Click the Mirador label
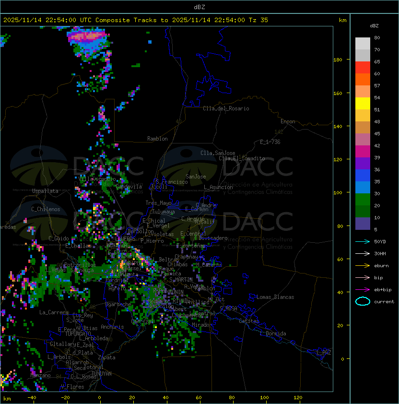399x404 pixels. tap(202, 325)
